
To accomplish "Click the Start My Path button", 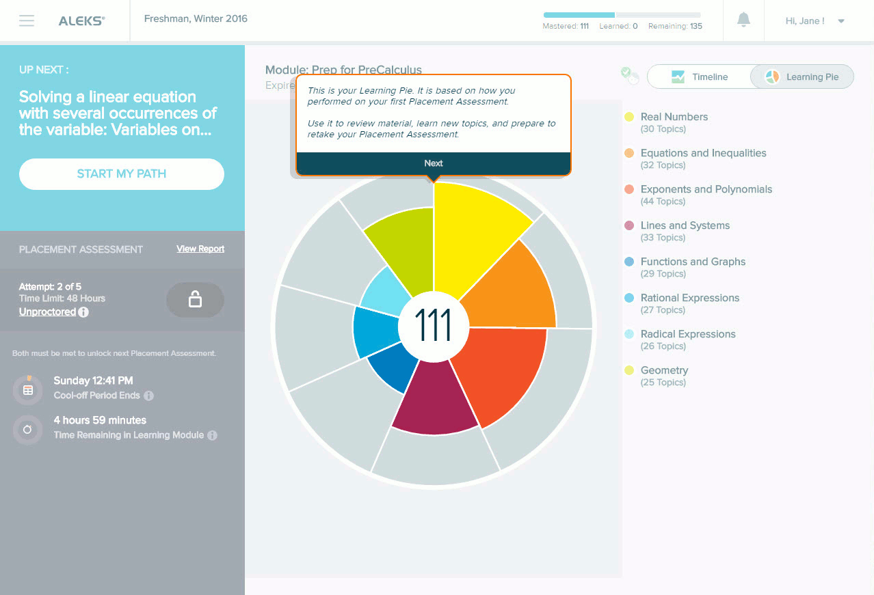I will (x=122, y=174).
